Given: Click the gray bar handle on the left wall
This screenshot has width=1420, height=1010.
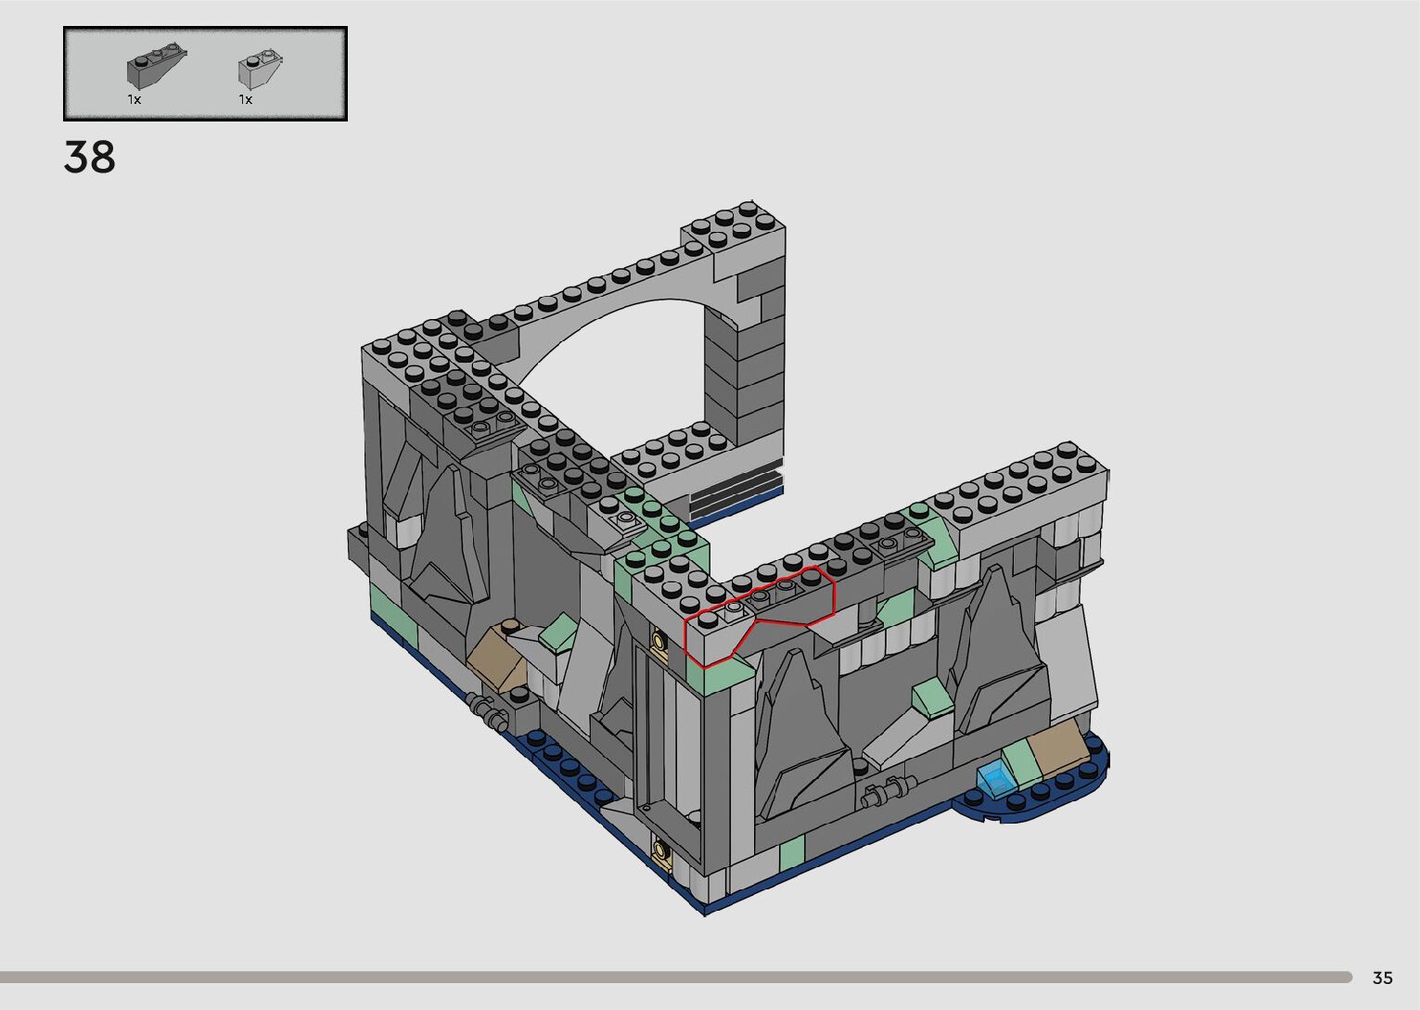Looking at the screenshot, I should 489,711.
